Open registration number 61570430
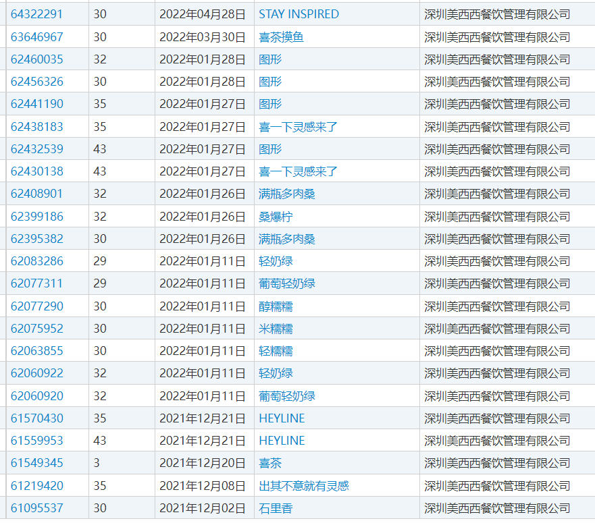This screenshot has height=523, width=595. tap(37, 418)
